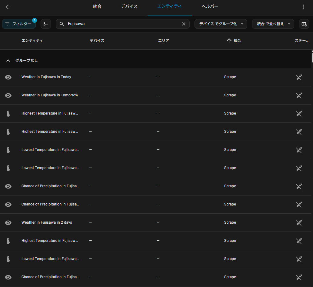Viewport: 313px width, 287px height.
Task: Clear the Fujisawa search text
Action: click(184, 24)
